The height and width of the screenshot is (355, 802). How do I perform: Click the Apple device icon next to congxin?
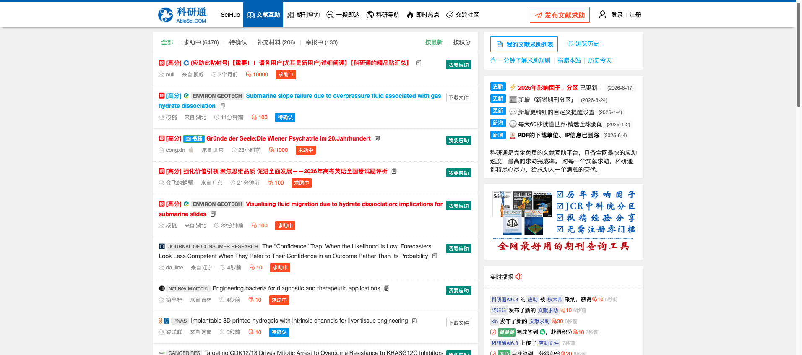(x=191, y=150)
